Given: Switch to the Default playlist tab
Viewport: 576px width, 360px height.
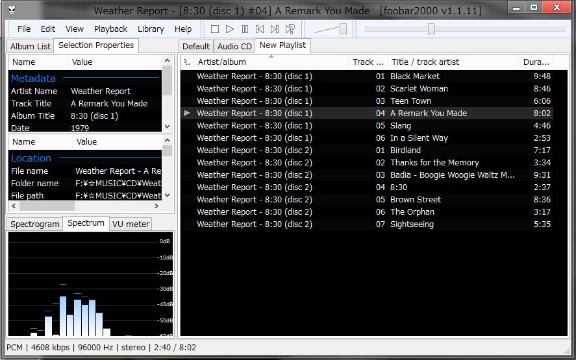Looking at the screenshot, I should tap(196, 46).
